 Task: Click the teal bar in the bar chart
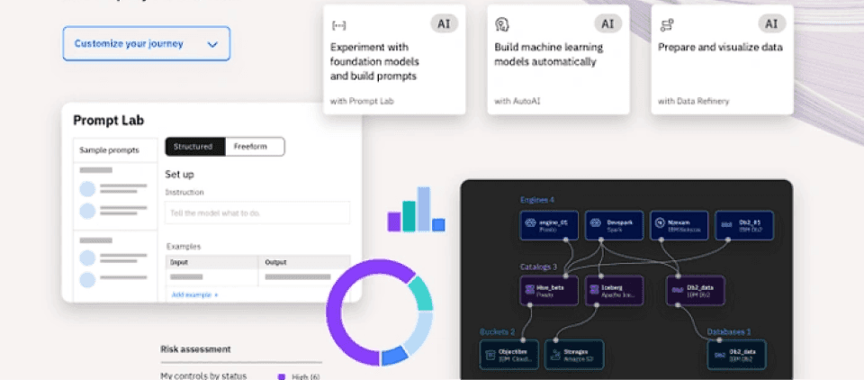tap(409, 215)
